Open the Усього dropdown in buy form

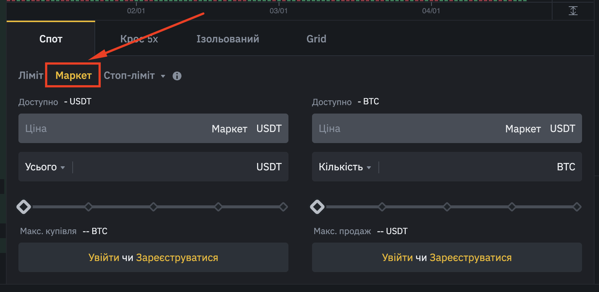(45, 167)
